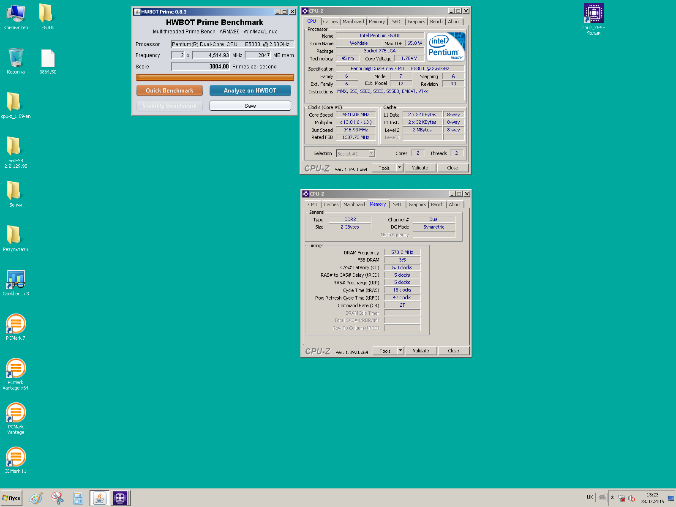Open Graphics tab in top CPU-Z window
The height and width of the screenshot is (507, 676).
coord(417,22)
